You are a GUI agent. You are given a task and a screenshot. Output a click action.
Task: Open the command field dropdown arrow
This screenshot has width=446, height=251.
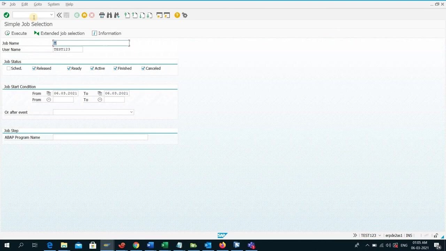click(x=51, y=15)
